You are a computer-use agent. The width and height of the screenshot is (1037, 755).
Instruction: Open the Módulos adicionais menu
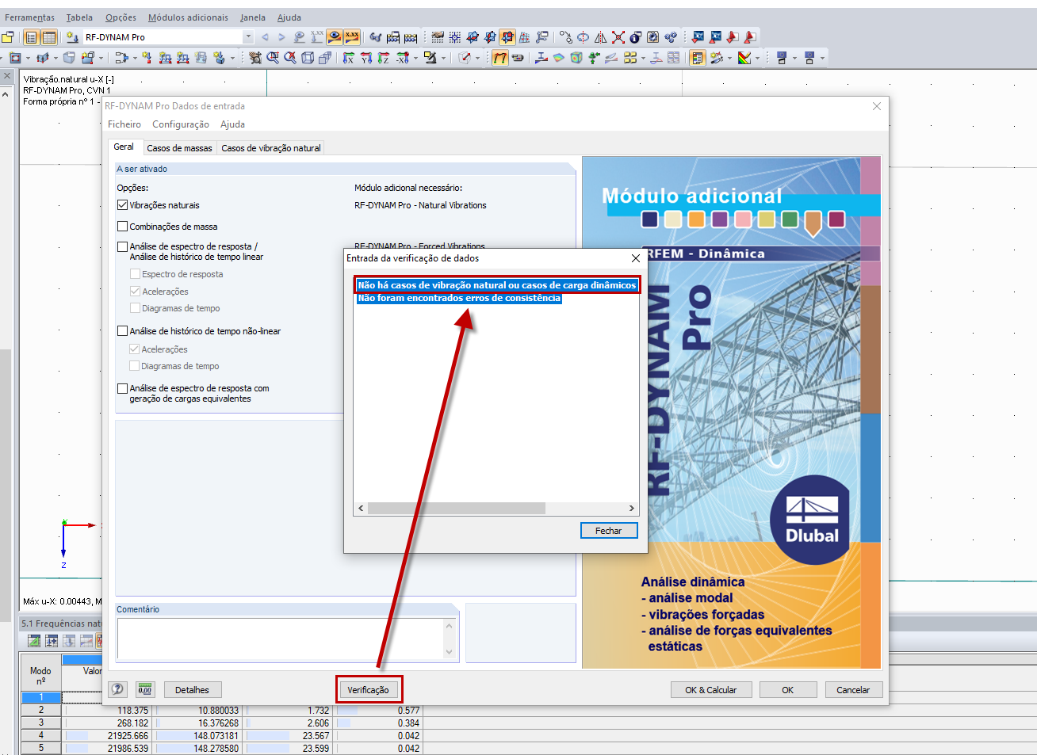(188, 17)
